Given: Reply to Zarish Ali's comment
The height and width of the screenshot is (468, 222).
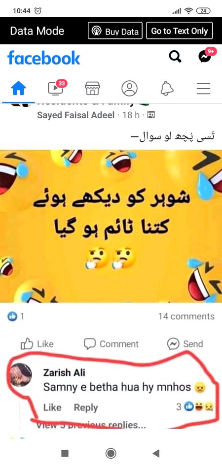Looking at the screenshot, I should [86, 408].
